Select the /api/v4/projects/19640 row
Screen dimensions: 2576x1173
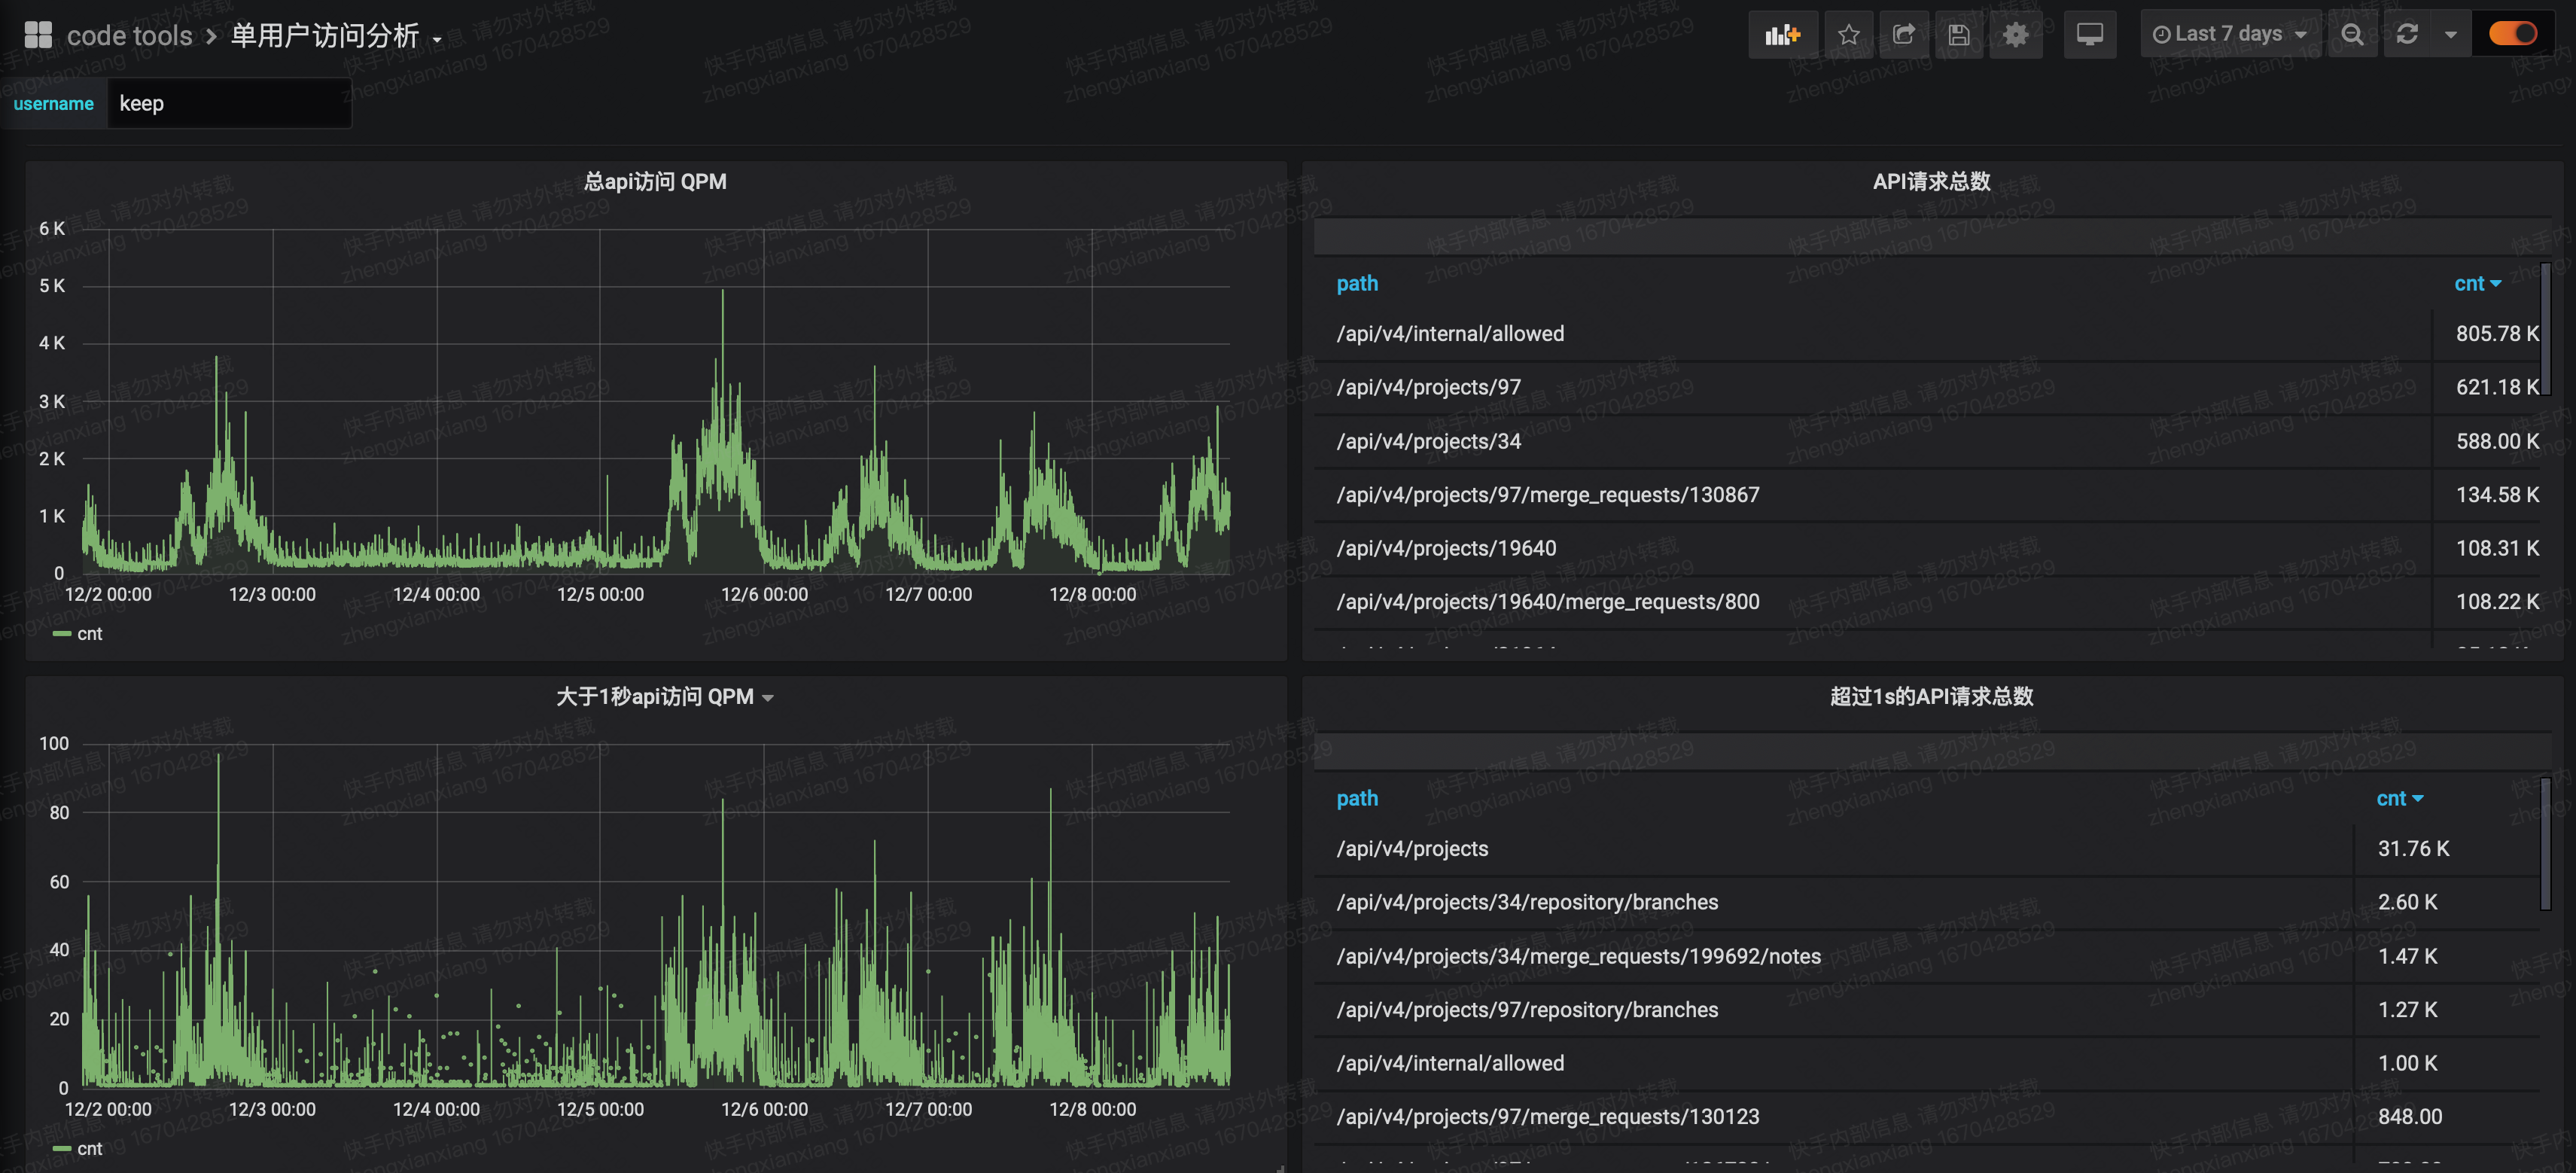click(x=1927, y=548)
